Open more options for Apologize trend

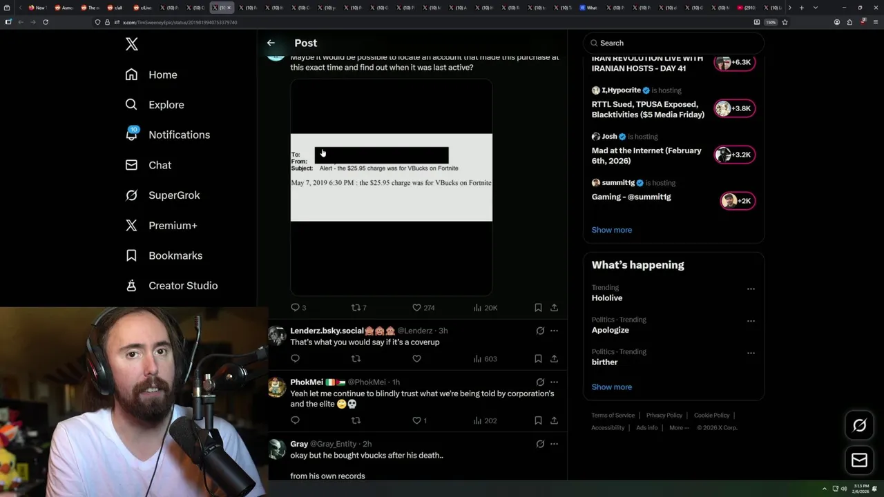click(751, 321)
